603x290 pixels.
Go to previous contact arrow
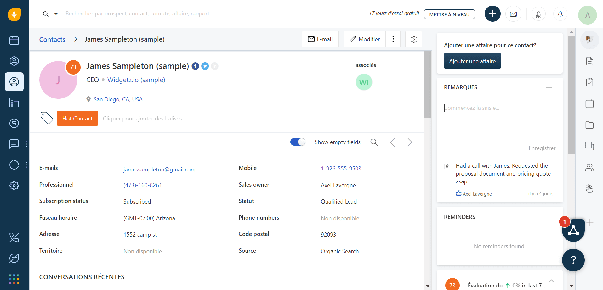pos(392,142)
